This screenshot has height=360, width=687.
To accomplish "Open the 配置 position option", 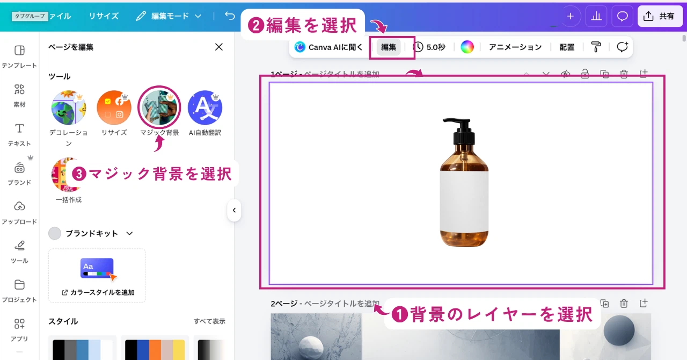I will click(x=567, y=47).
